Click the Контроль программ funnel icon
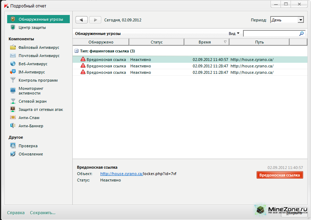Image resolution: width=311 pixels, height=220 pixels. coord(13,80)
